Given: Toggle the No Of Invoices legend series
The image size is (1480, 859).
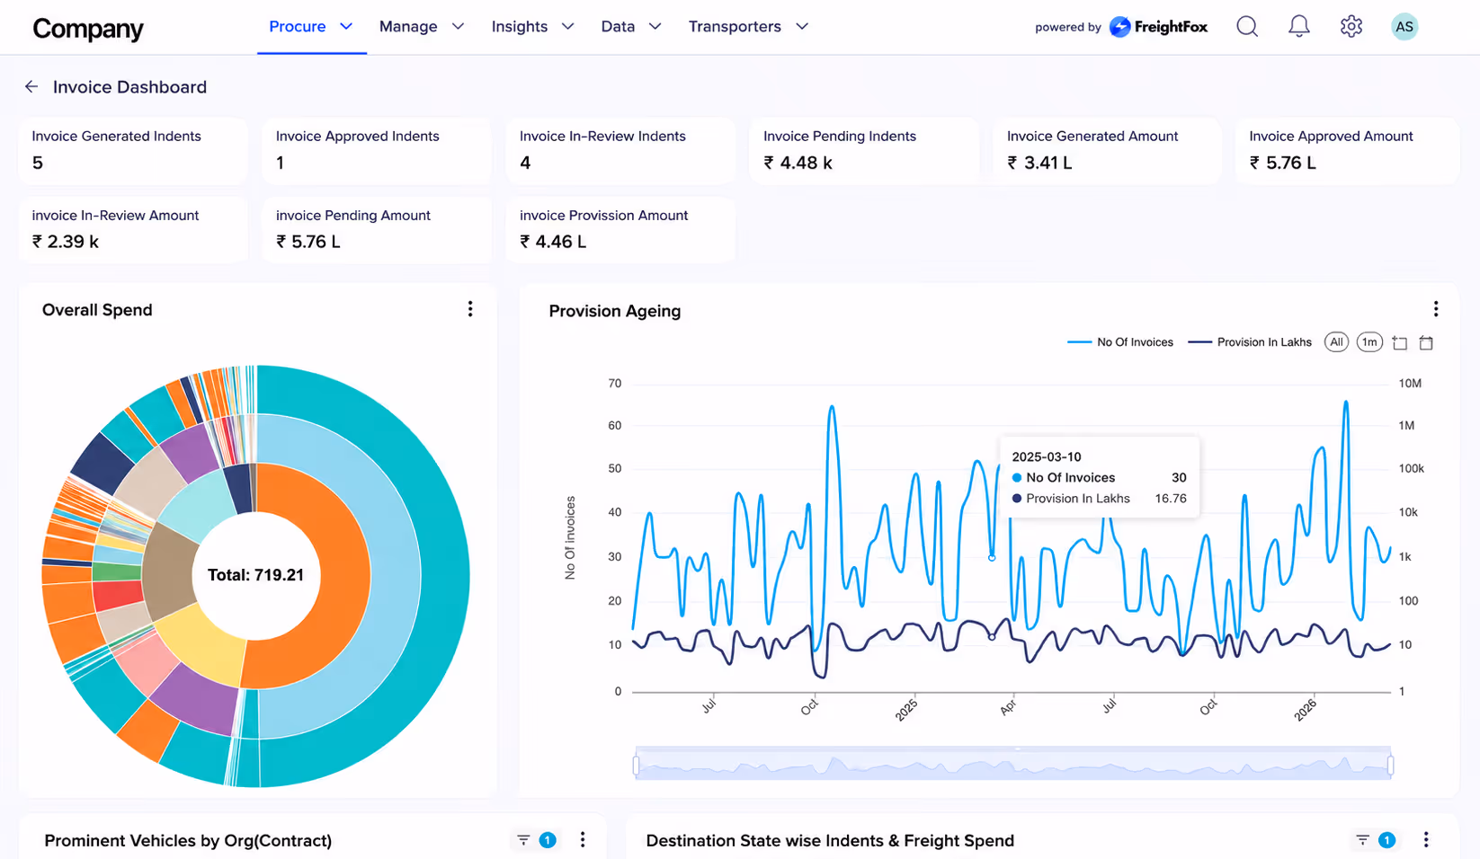Looking at the screenshot, I should pos(1120,342).
